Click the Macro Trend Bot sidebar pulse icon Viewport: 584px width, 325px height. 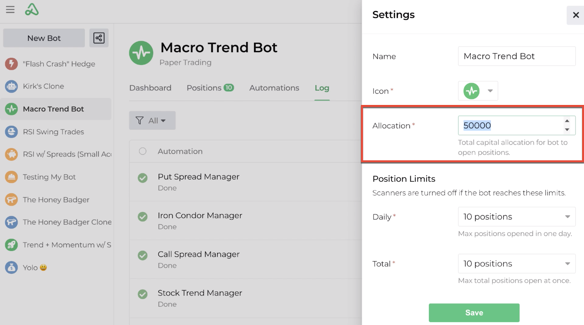11,109
